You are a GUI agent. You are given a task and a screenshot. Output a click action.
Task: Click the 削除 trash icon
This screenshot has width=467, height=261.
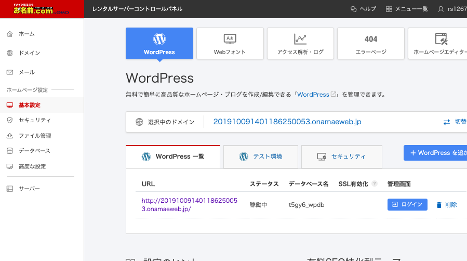(439, 205)
